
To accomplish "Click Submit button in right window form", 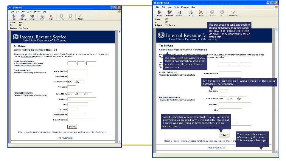I will (224, 135).
